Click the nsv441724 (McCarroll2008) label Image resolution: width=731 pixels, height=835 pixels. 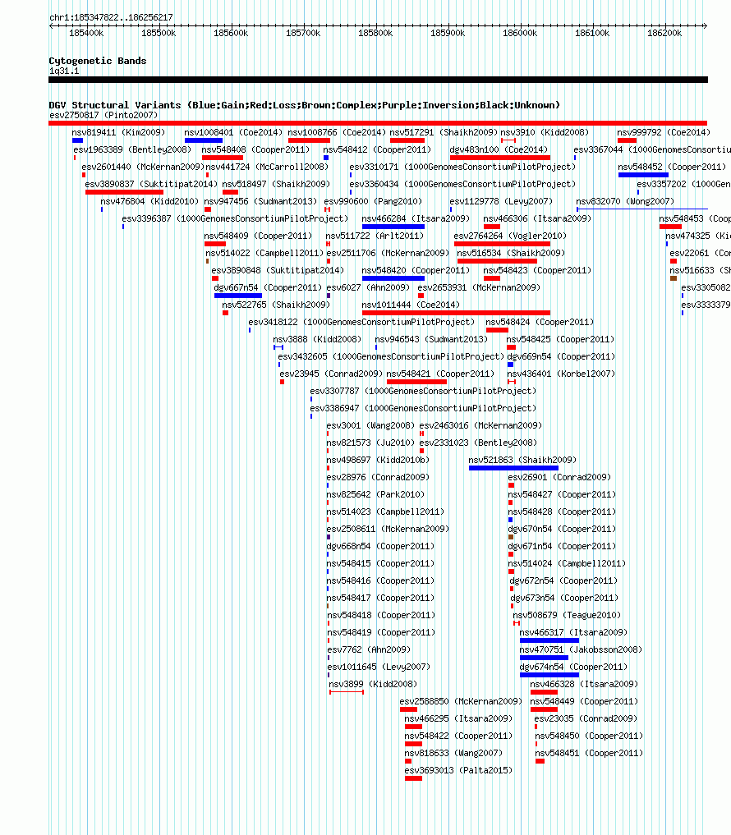[267, 167]
